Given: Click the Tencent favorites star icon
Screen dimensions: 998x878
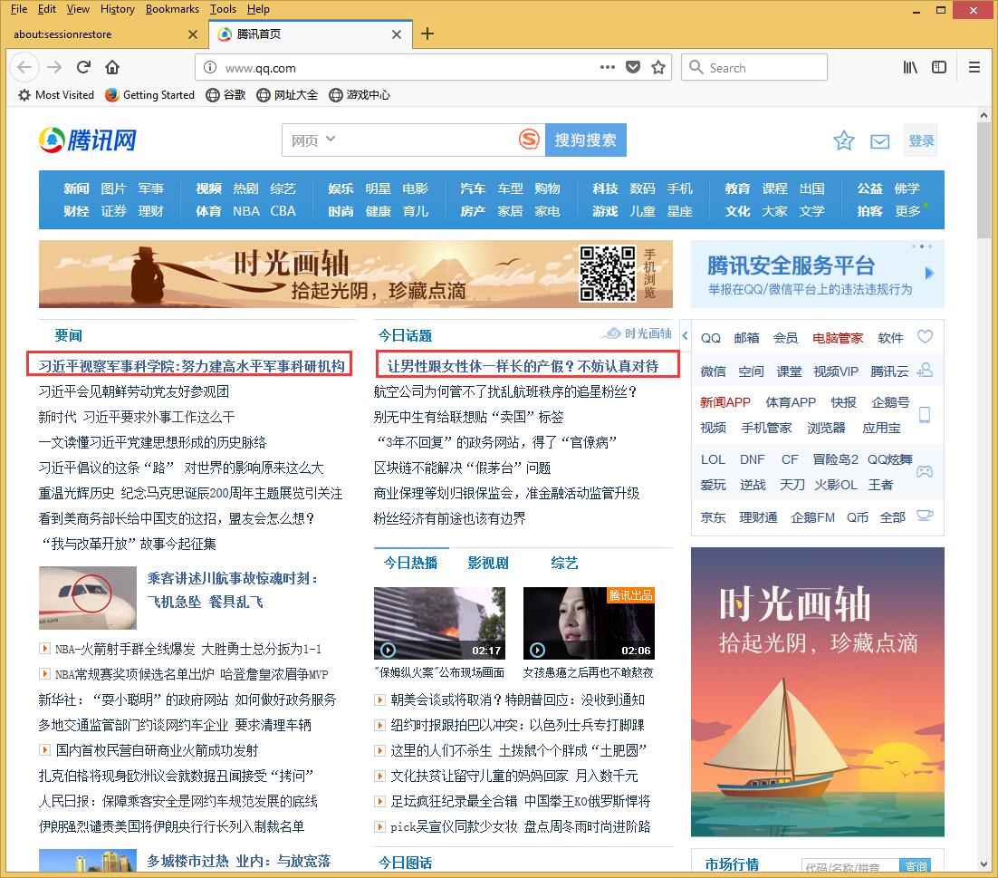Looking at the screenshot, I should pos(843,140).
